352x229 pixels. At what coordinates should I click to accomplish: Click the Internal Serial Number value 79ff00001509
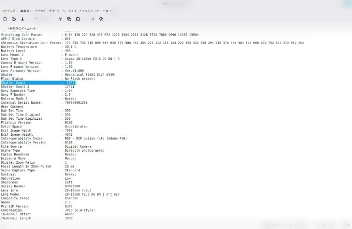click(76, 102)
